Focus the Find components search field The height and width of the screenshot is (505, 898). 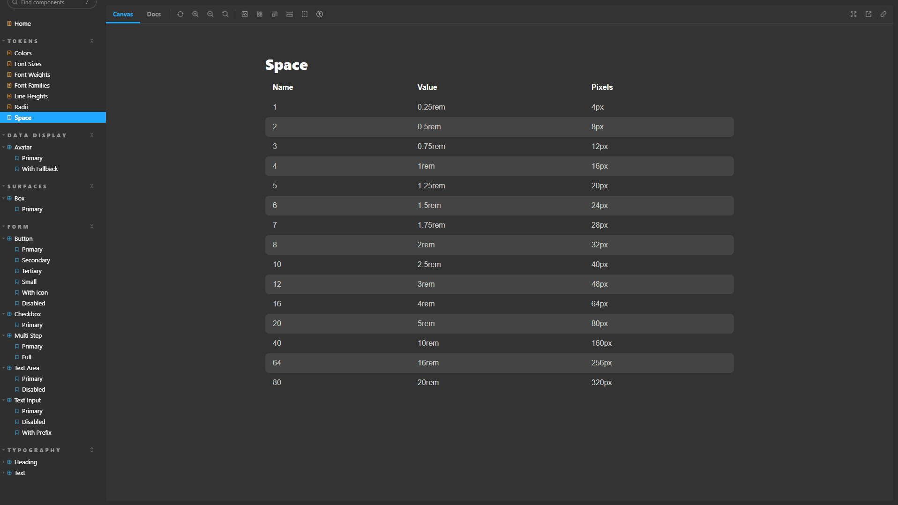52,3
